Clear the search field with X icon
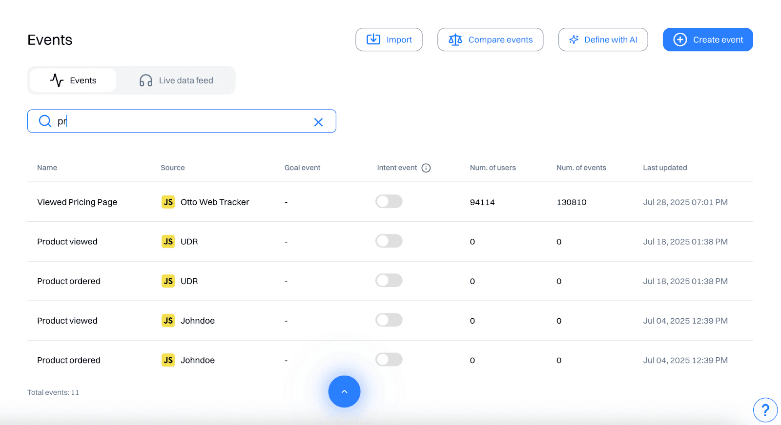Screen dimensions: 781x425 pyautogui.click(x=318, y=122)
